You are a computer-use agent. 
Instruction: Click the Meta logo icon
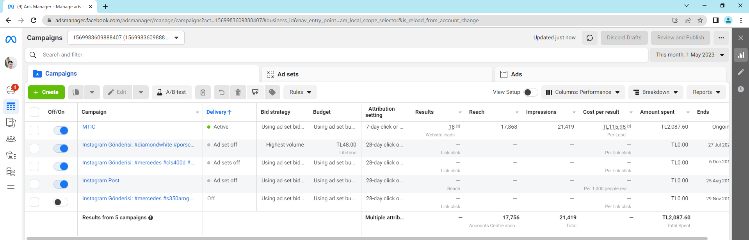pos(11,39)
